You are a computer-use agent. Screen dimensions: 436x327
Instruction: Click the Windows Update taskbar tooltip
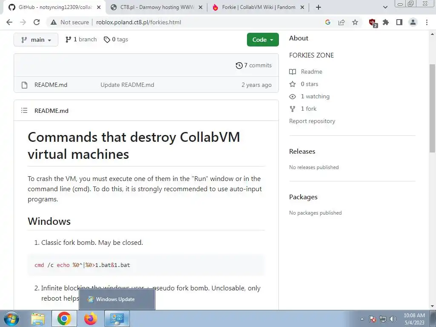(117, 299)
